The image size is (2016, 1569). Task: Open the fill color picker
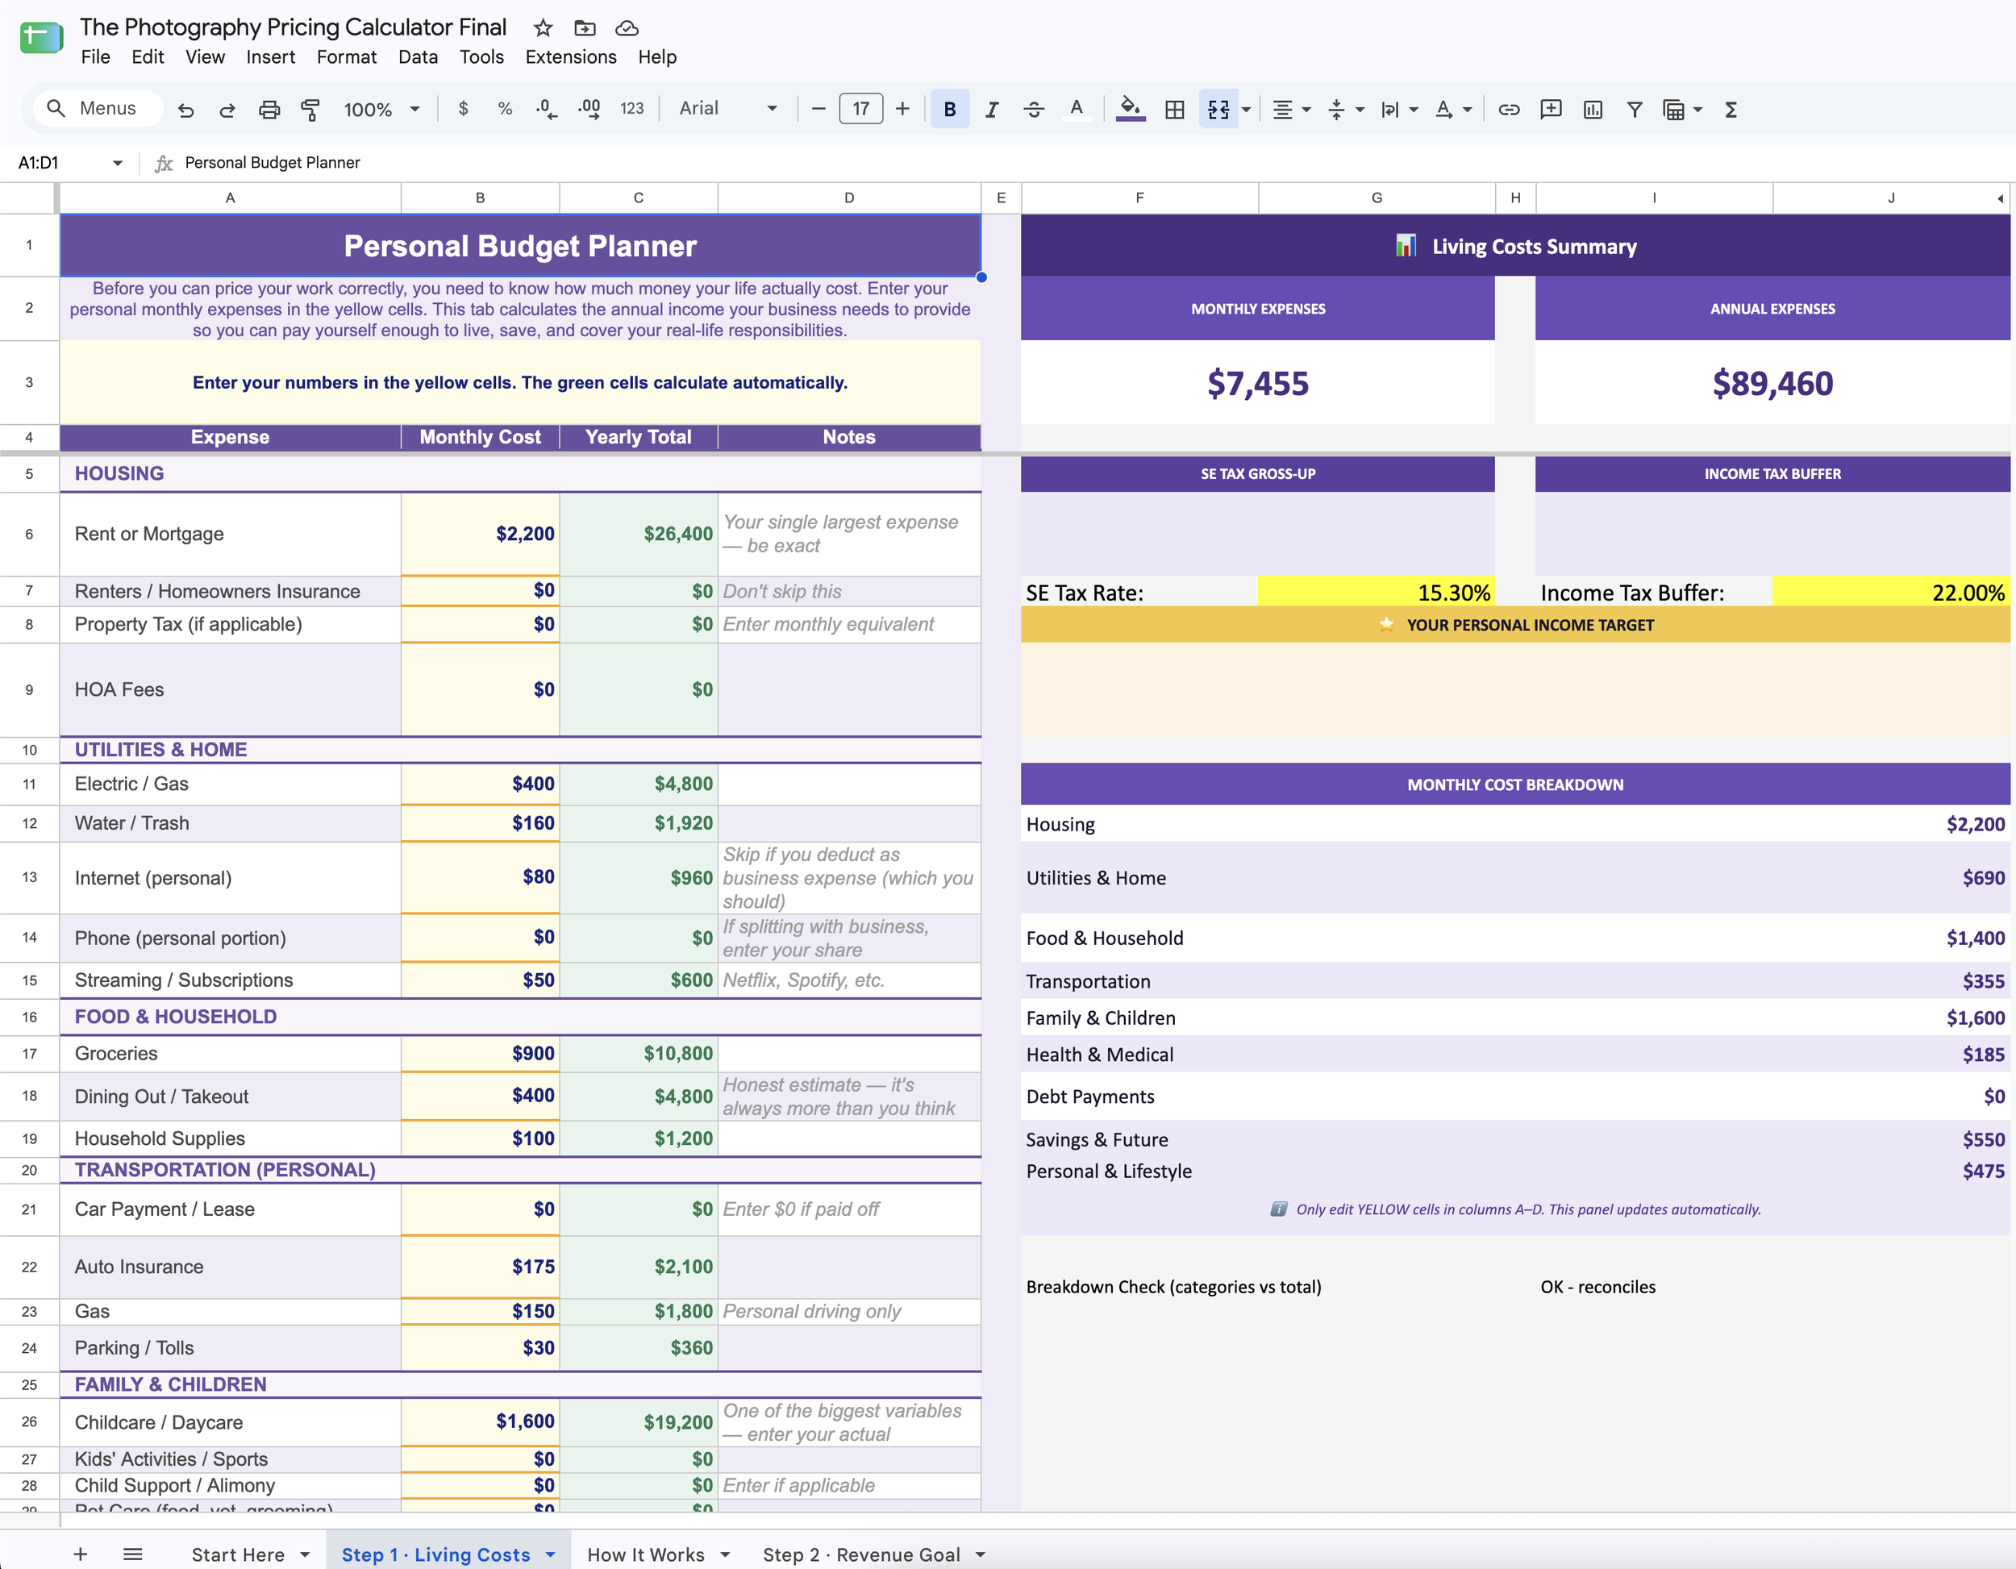[1131, 109]
